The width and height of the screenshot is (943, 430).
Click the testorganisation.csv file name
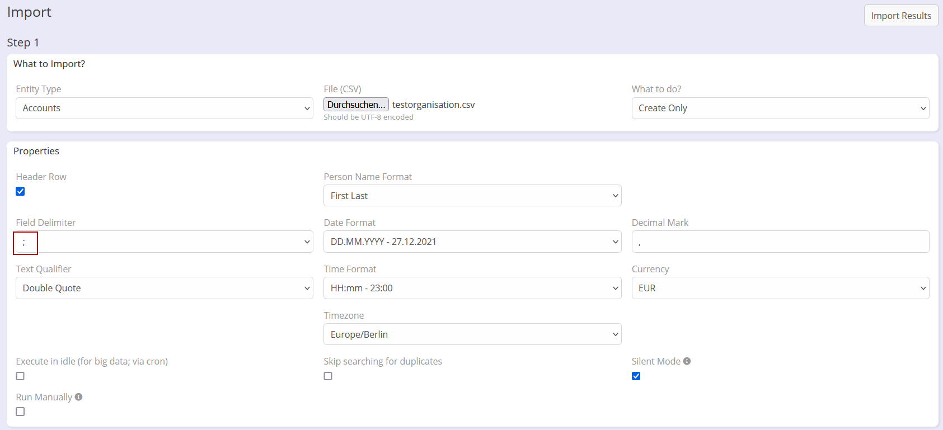(433, 105)
